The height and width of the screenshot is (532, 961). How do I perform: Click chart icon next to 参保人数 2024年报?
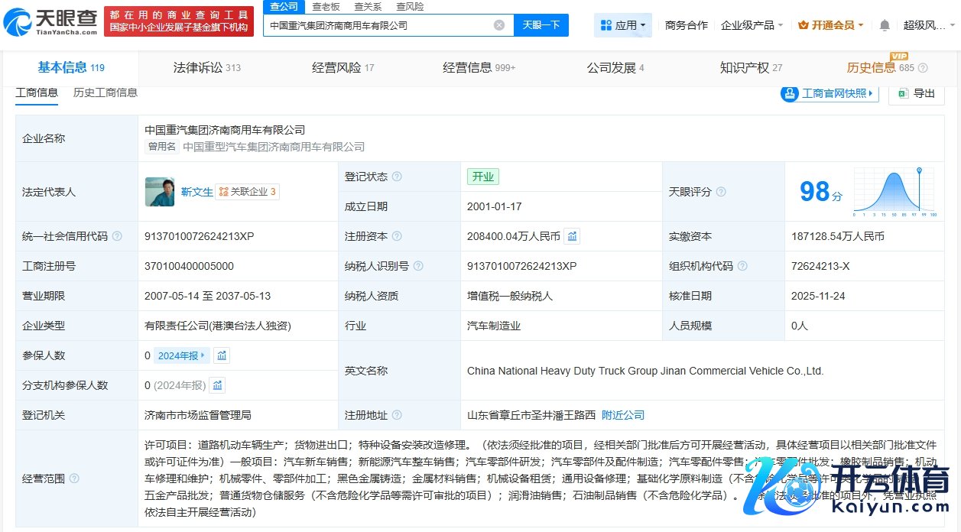coord(221,355)
